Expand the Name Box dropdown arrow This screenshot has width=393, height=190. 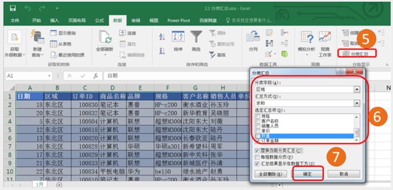[49, 76]
